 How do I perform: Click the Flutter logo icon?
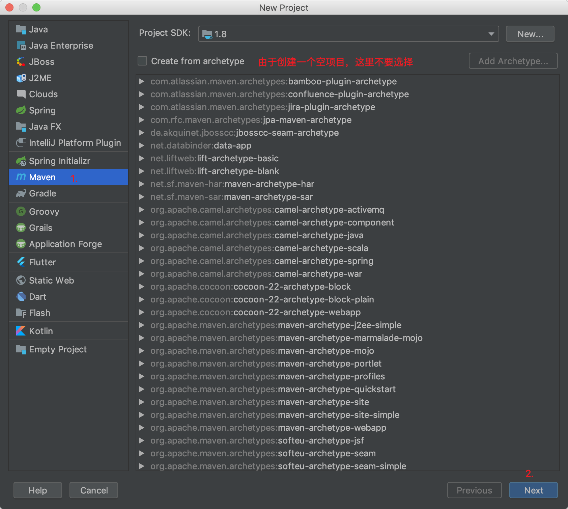(x=21, y=262)
